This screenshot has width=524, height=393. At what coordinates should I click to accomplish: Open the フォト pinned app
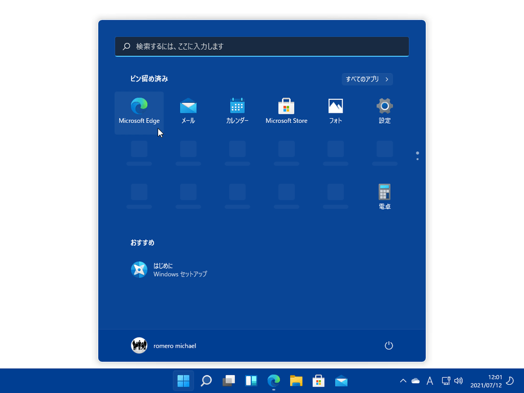[x=336, y=113]
